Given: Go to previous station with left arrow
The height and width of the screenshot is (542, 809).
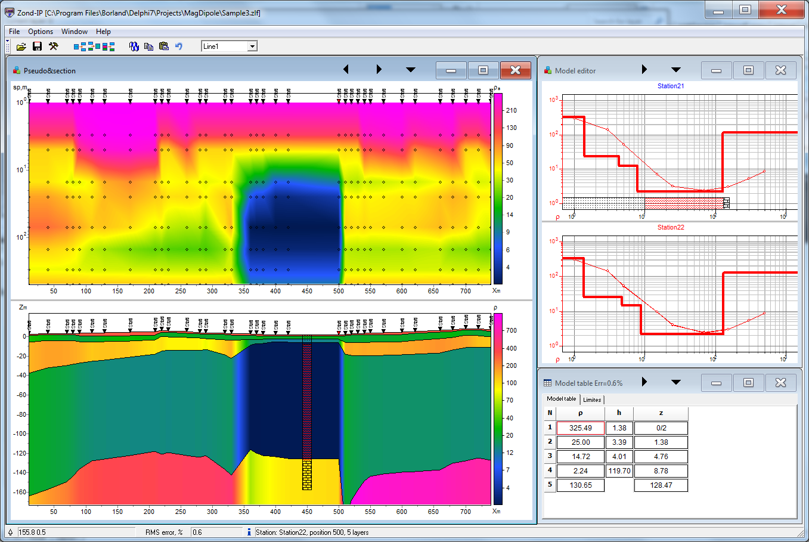Looking at the screenshot, I should 346,70.
